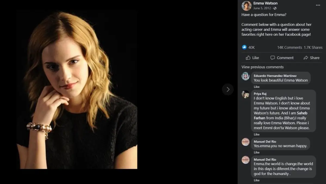Expand the 1.7K Shares list

[313, 47]
